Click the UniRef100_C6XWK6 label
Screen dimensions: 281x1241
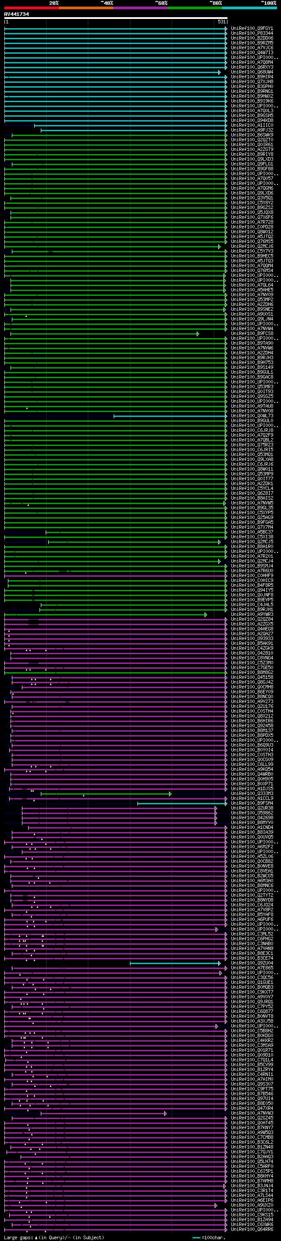[x=252, y=1224]
